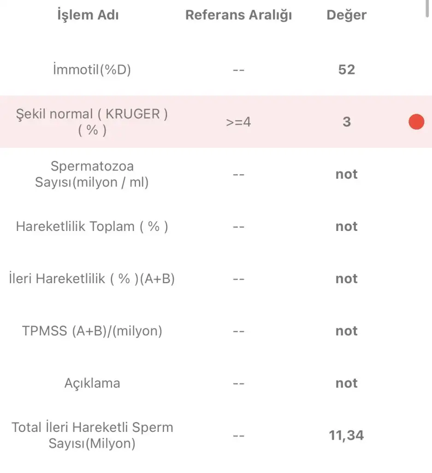
Task: Click the İleri Hareketlilik (%)(A+B) label
Action: pyautogui.click(x=92, y=279)
